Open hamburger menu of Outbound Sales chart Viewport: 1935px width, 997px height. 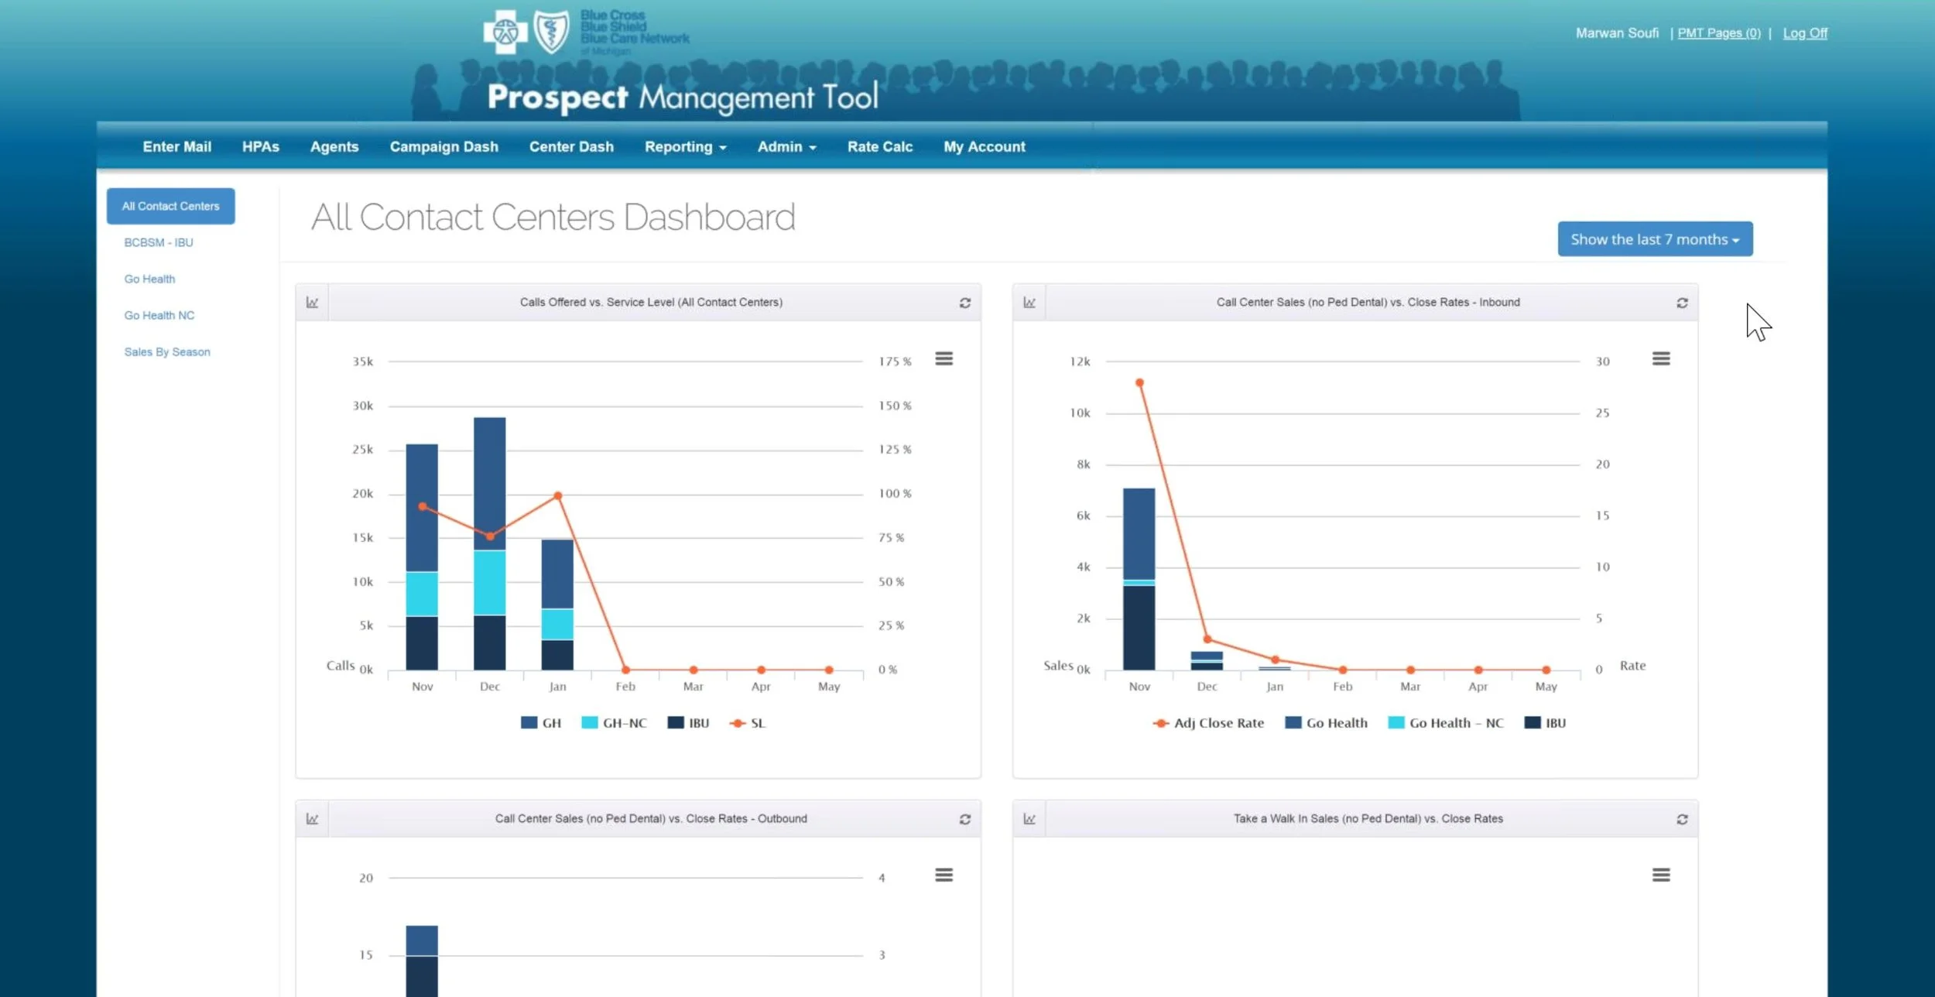pyautogui.click(x=944, y=875)
